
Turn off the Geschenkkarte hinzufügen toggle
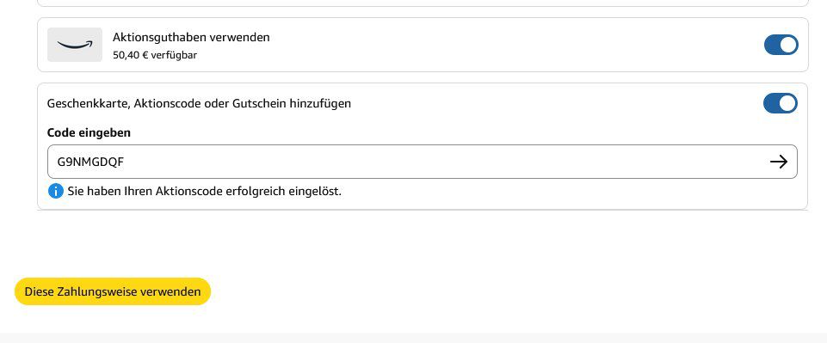[781, 103]
